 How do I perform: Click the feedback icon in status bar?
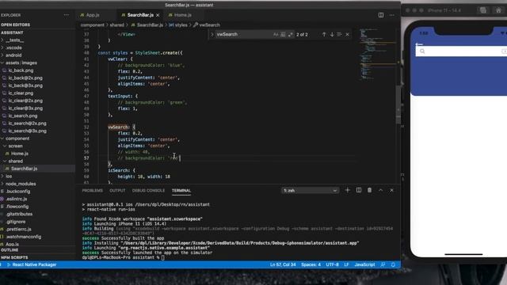(x=383, y=264)
